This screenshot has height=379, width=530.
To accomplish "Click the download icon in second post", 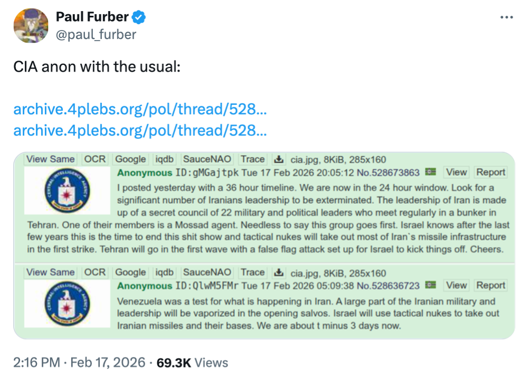I will 278,273.
